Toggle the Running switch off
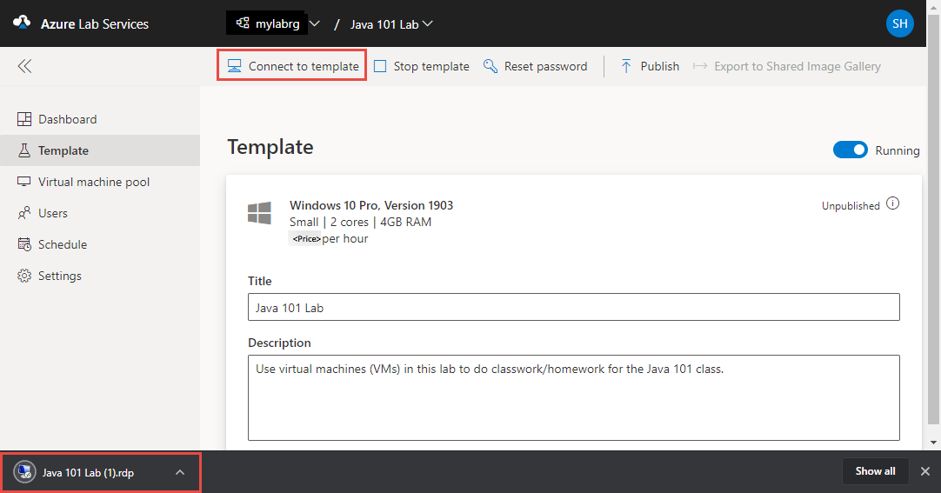 coord(851,150)
